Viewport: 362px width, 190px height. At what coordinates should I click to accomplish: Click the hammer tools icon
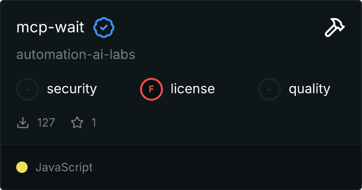(x=335, y=28)
